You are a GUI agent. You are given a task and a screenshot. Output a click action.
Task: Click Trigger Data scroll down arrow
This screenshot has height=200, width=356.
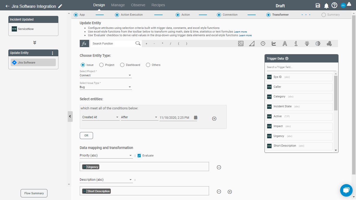[x=336, y=150]
